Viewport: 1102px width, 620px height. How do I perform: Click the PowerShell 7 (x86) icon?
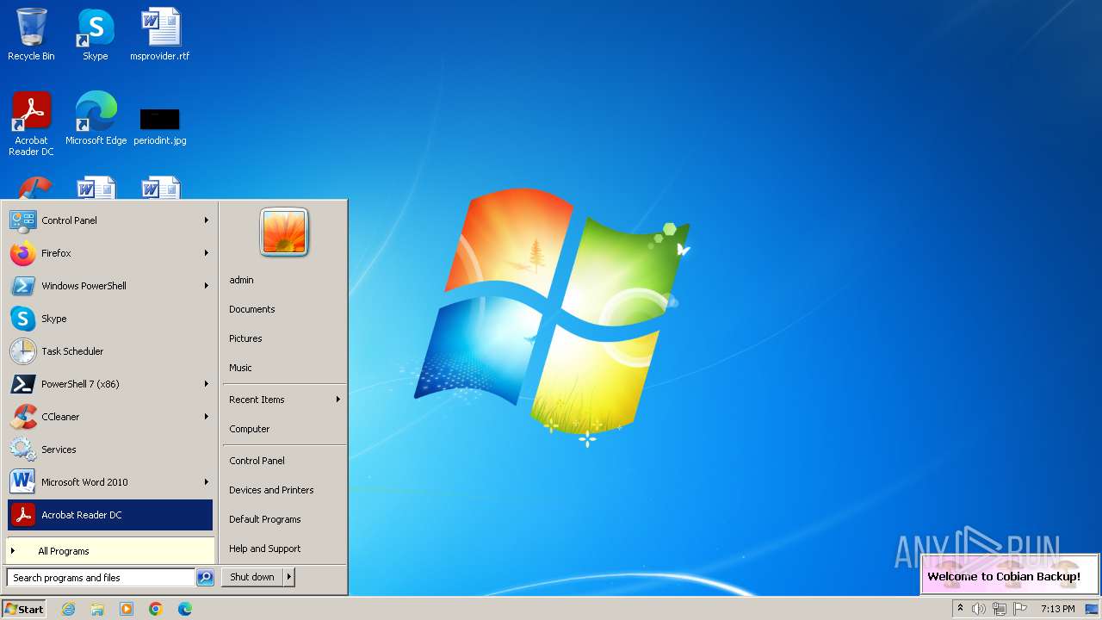pos(23,384)
